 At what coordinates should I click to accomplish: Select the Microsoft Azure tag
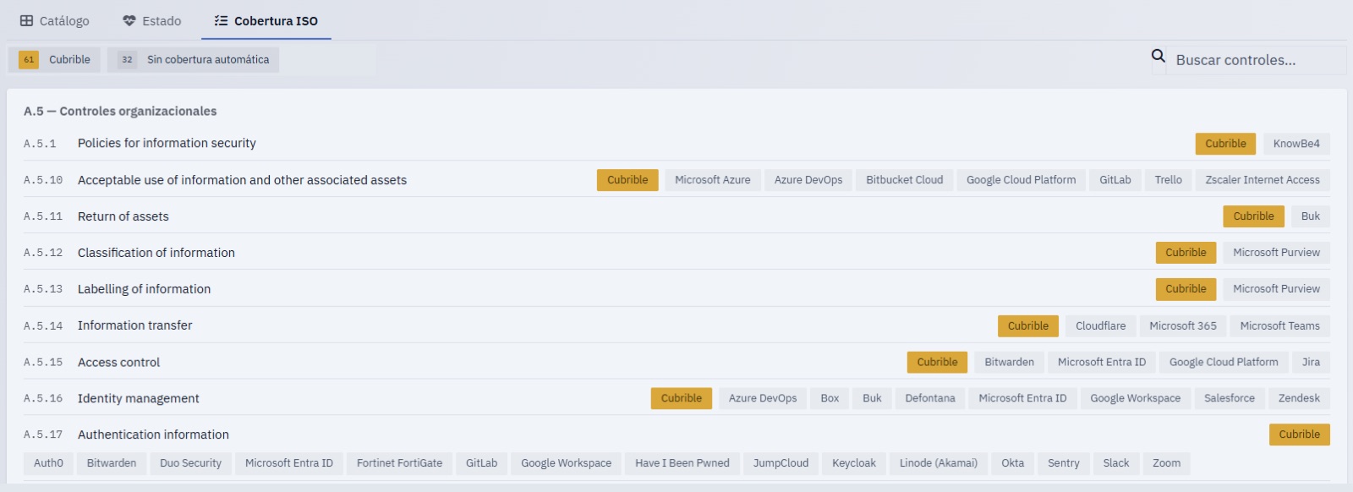point(713,180)
